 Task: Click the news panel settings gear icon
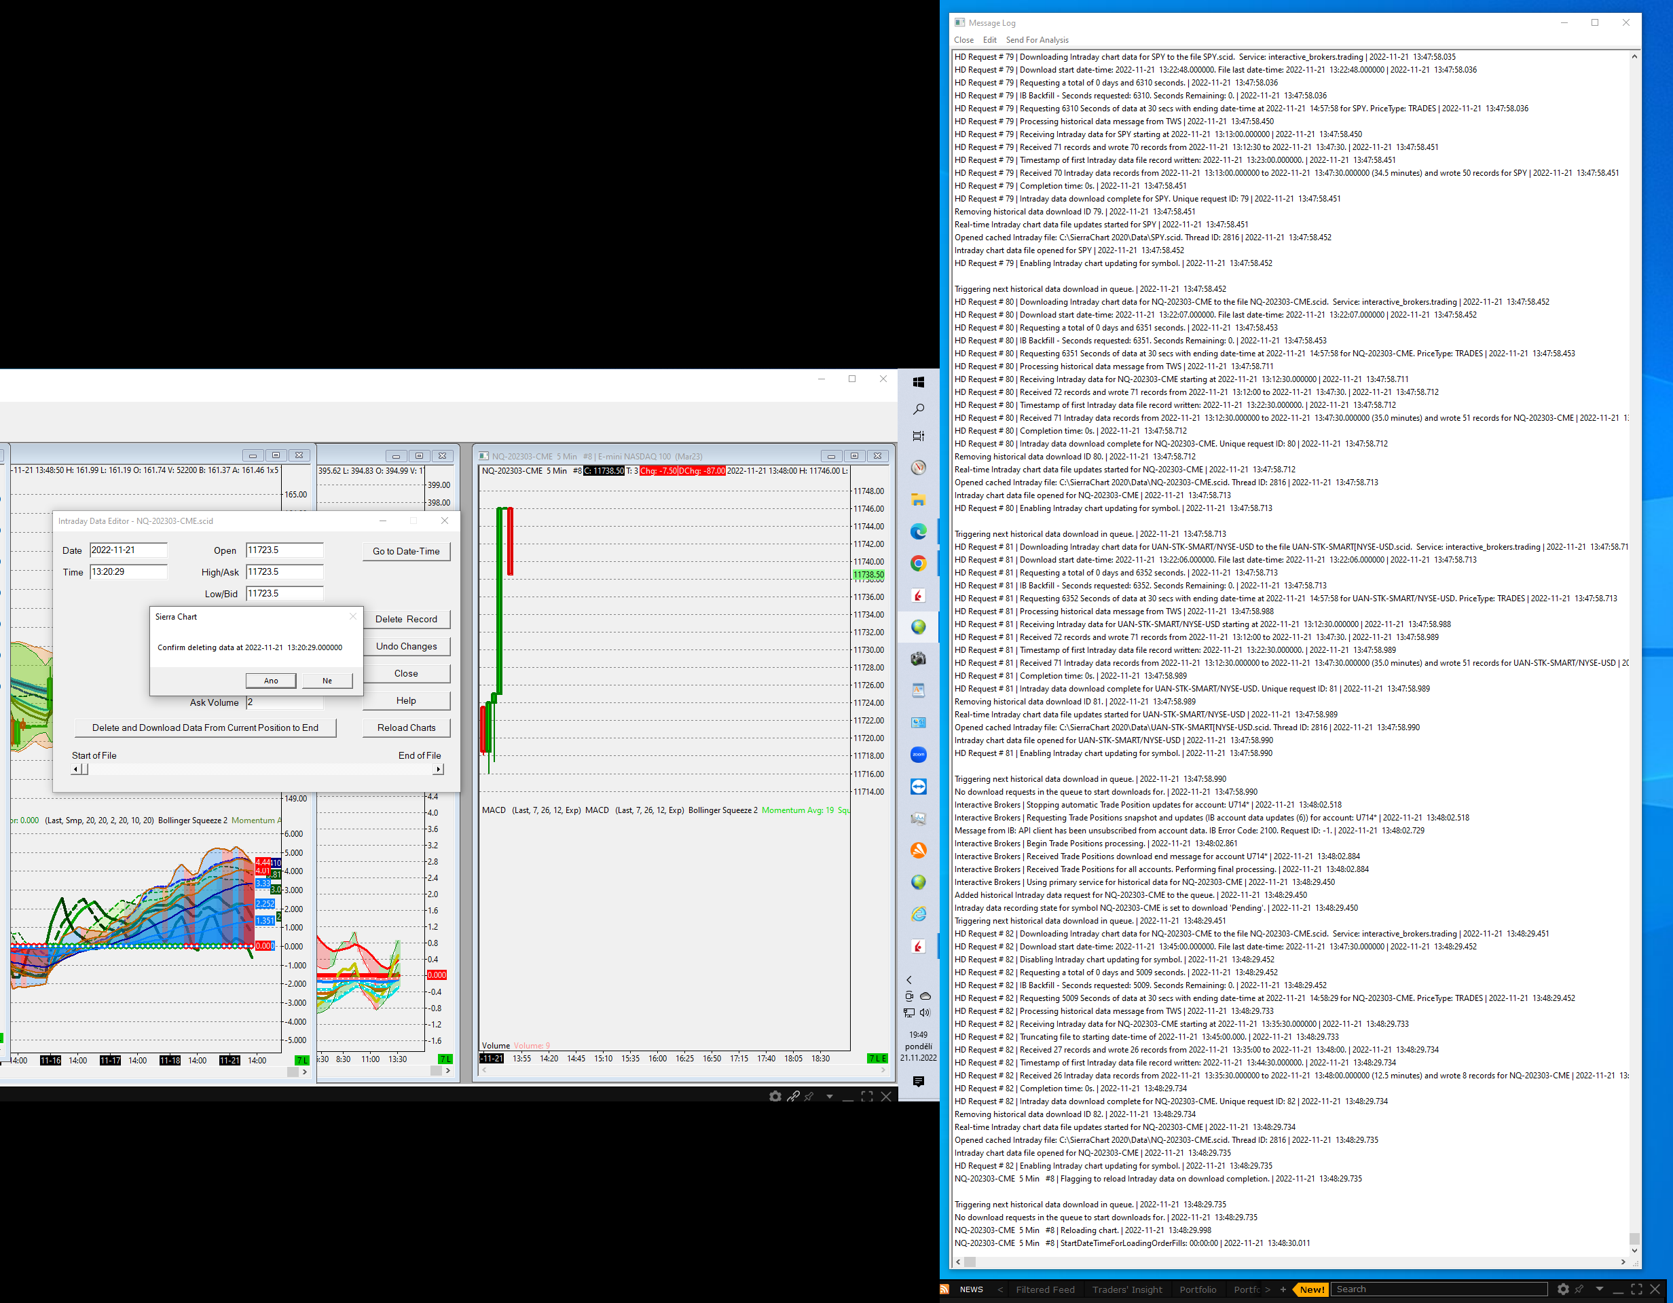click(x=1563, y=1289)
